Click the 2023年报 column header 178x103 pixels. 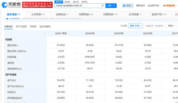point(119,34)
